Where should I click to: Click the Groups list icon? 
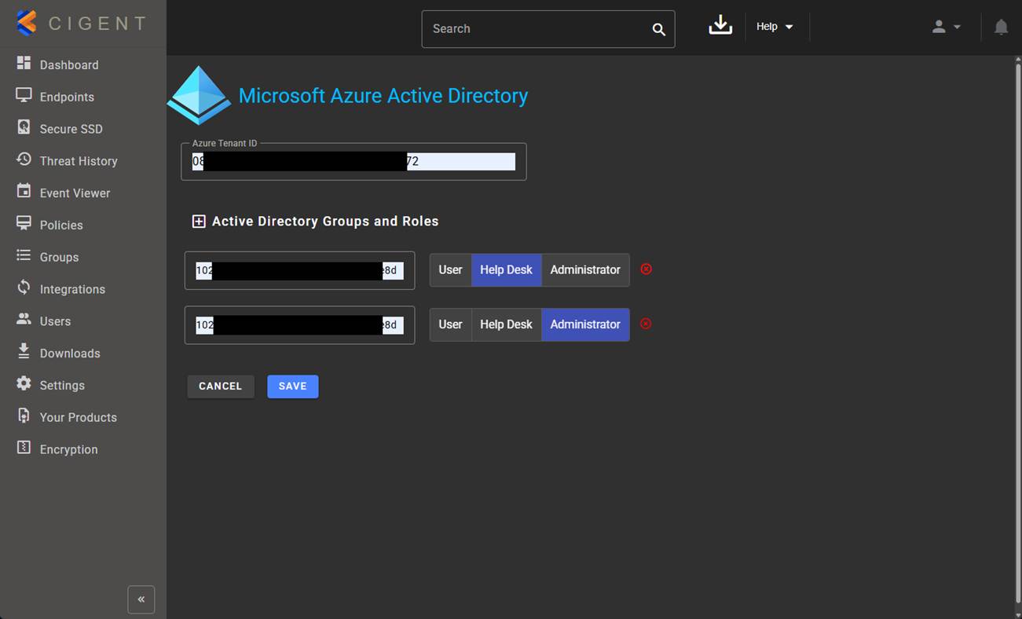(24, 256)
